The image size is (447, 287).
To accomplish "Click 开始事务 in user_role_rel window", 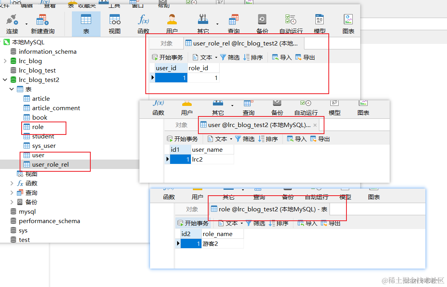I will 168,58.
